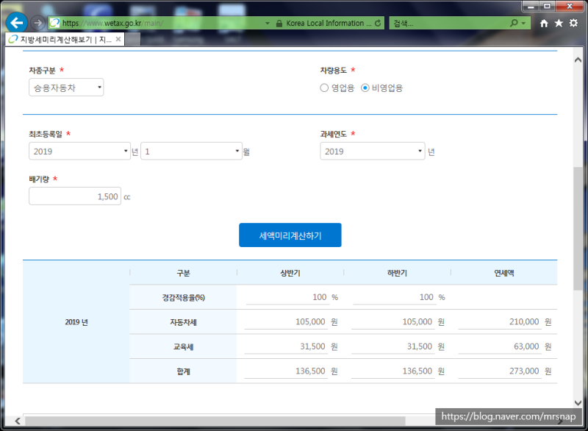Click the 하반기 자동차세 105,000 value
588x431 pixels.
417,321
